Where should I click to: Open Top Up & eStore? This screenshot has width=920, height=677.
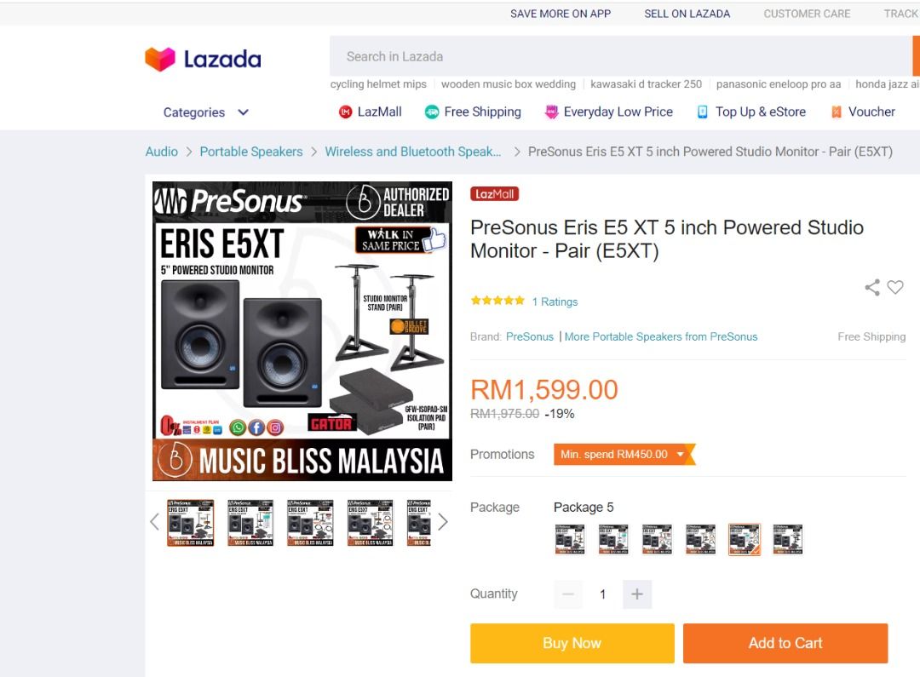pyautogui.click(x=751, y=112)
